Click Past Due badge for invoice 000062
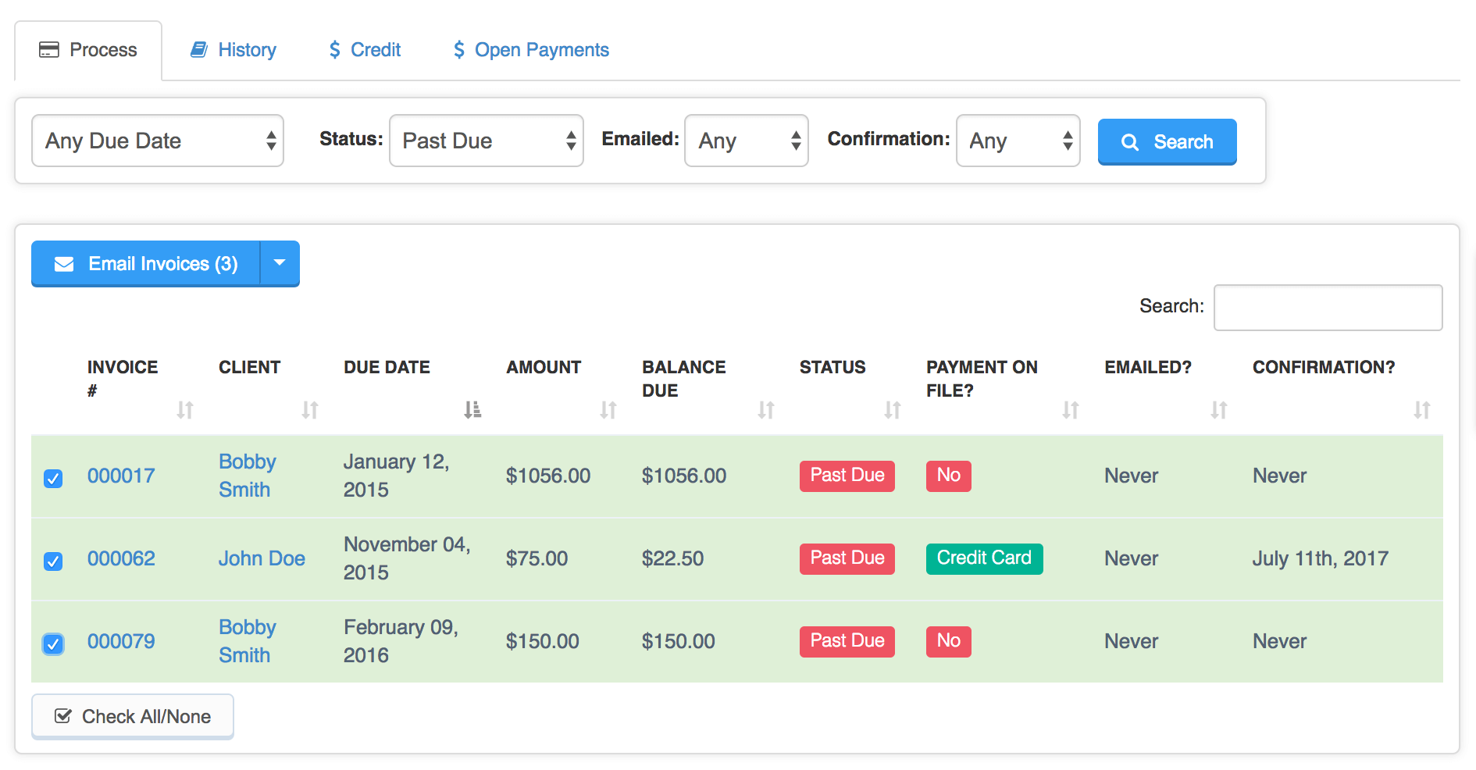The height and width of the screenshot is (770, 1476). coord(847,558)
